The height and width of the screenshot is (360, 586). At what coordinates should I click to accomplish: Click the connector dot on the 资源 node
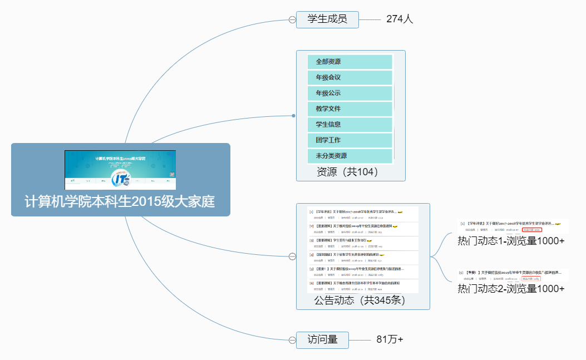click(293, 116)
